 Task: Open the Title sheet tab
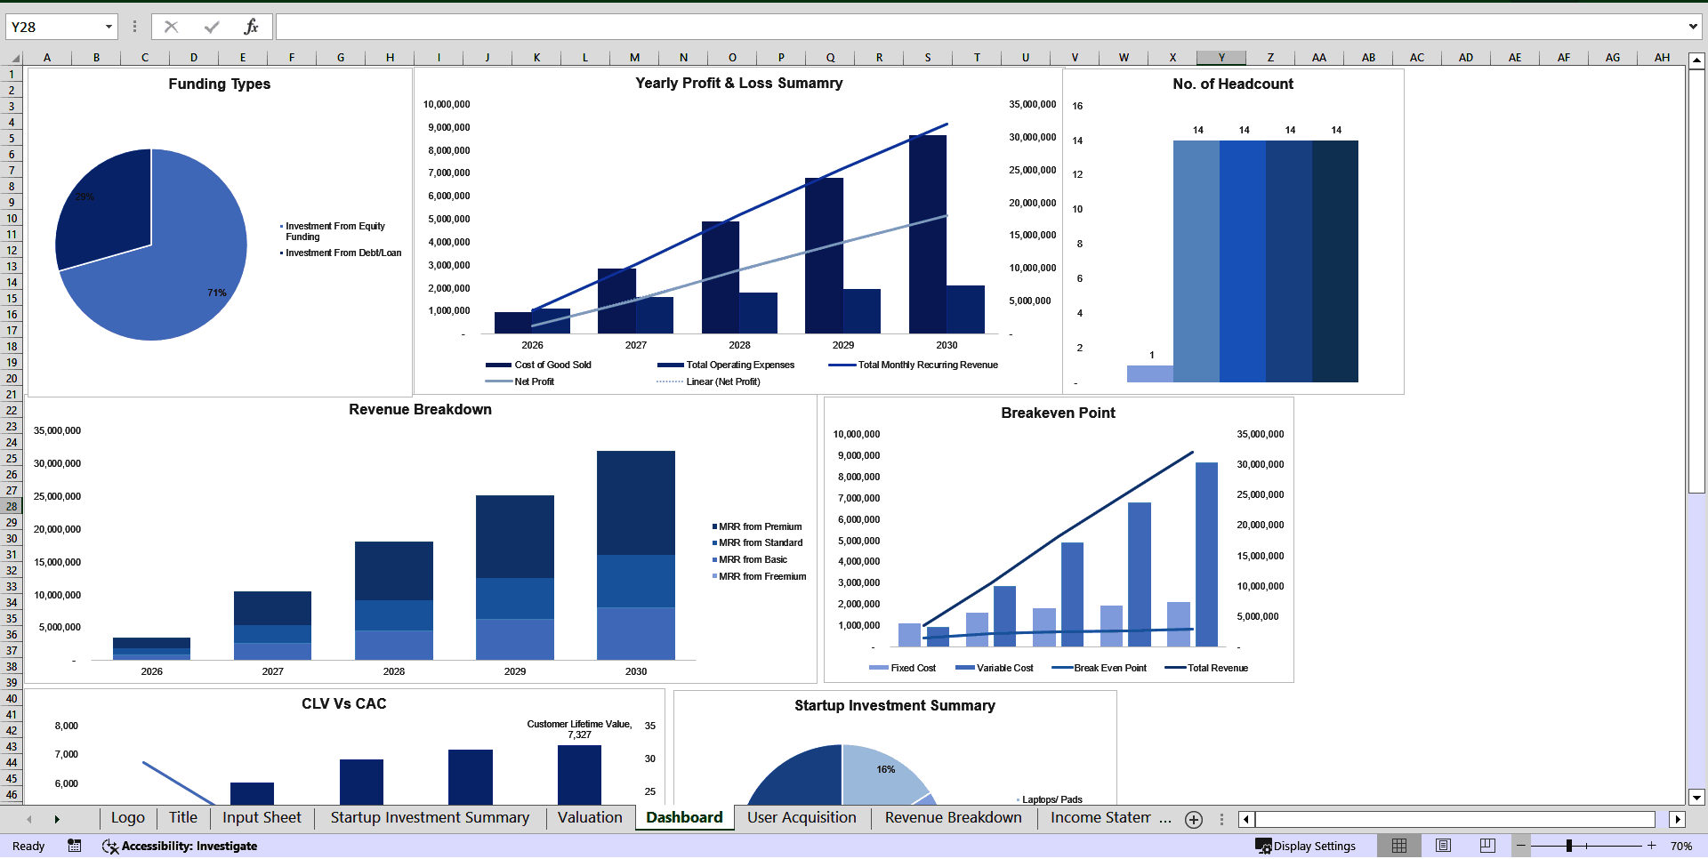tap(183, 818)
